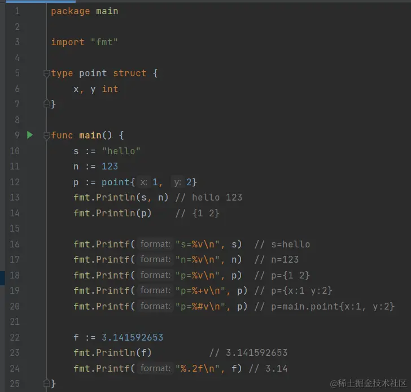
Task: Click fold end marker on line 25
Action: [x=47, y=383]
